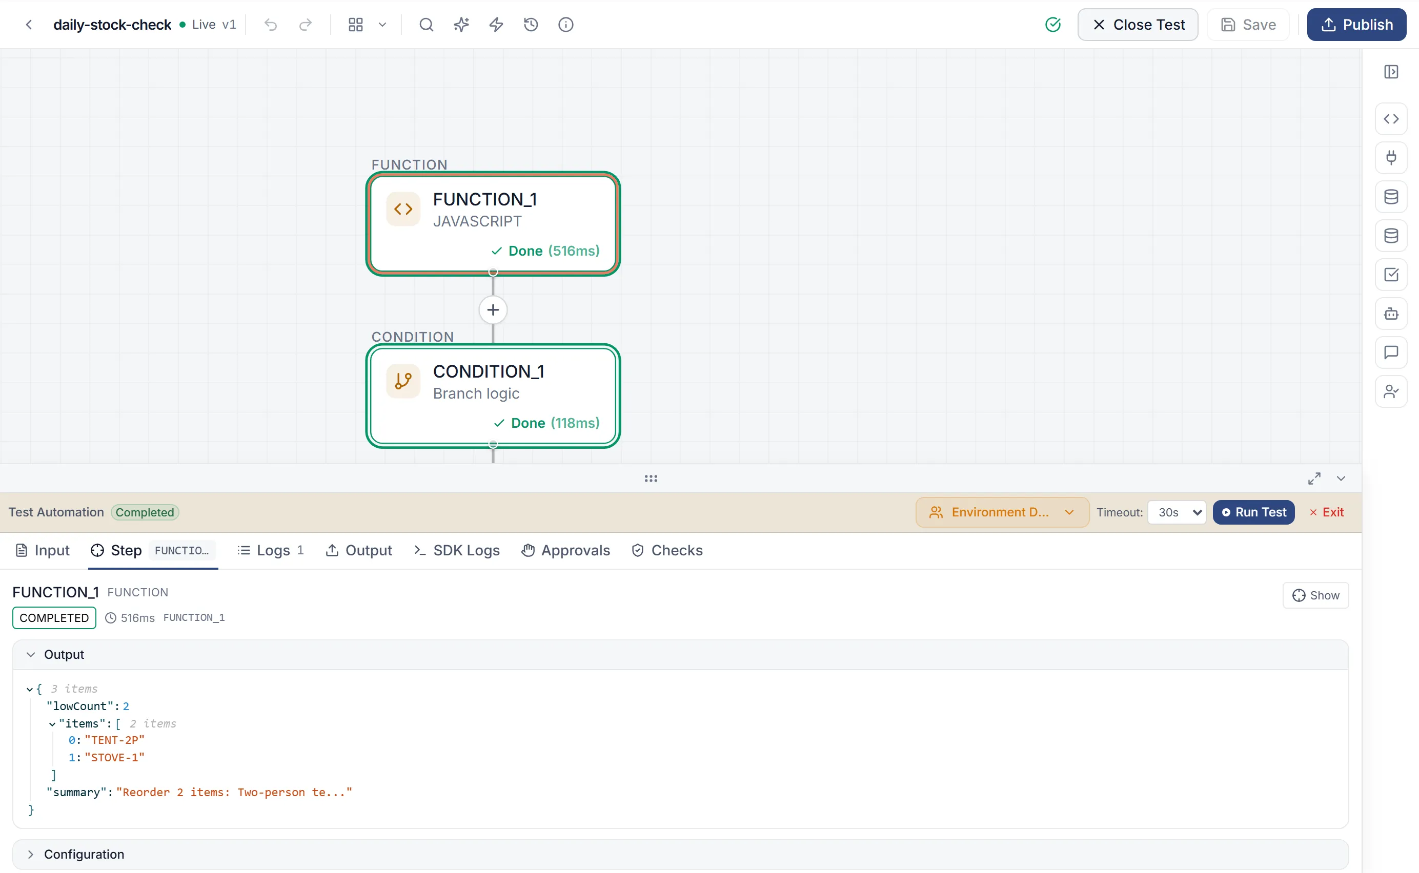
Task: Open the lightning bolt triggers icon
Action: 496,25
